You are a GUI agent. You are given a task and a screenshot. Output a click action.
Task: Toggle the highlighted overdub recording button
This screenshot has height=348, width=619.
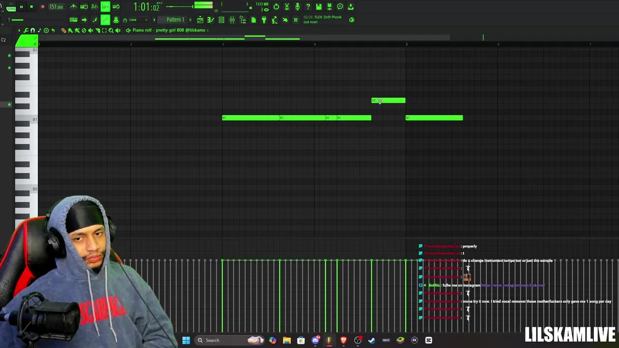click(105, 7)
